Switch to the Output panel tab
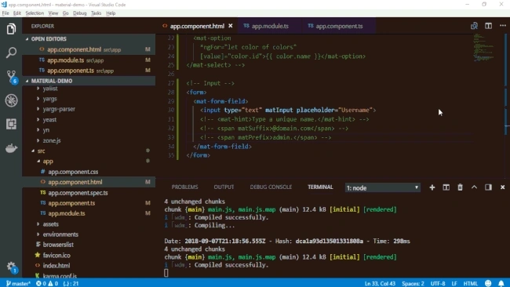Viewport: 510px width, 287px height. [224, 187]
